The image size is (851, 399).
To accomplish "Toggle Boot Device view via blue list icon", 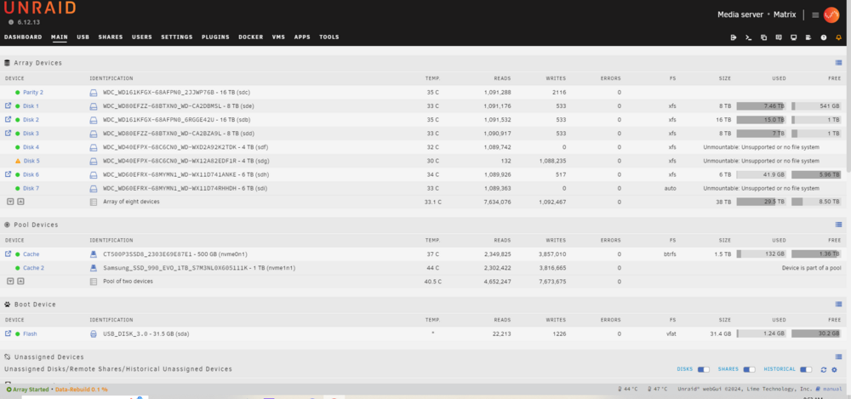I will tap(838, 305).
